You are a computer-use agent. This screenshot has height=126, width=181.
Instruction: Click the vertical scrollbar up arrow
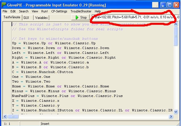click(x=176, y=24)
